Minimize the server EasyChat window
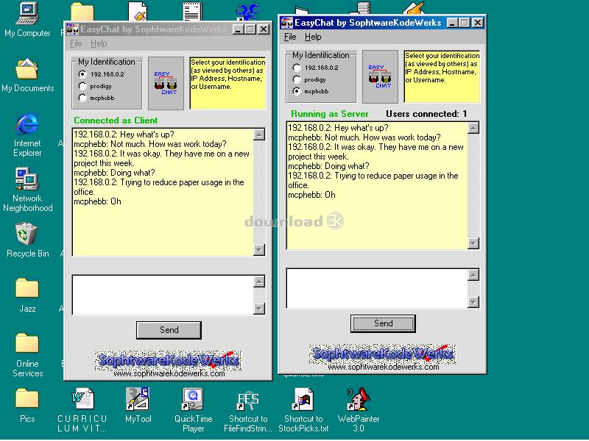Viewport: 589px width, 441px height. click(x=452, y=23)
